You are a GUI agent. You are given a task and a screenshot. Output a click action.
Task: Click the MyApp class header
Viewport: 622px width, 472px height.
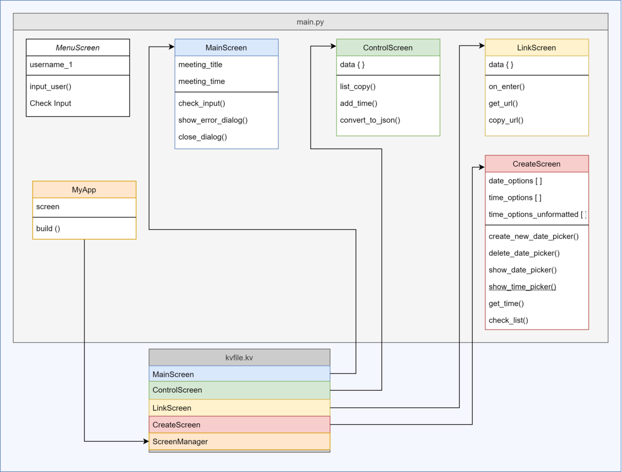pos(84,190)
